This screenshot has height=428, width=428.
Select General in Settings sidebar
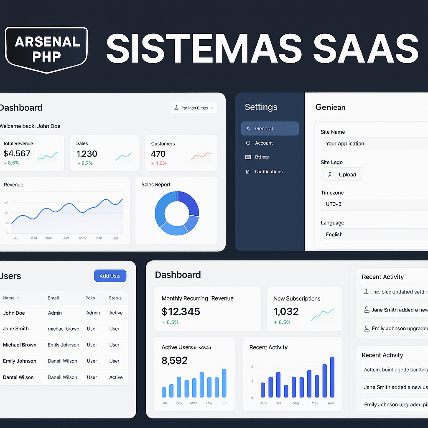270,129
